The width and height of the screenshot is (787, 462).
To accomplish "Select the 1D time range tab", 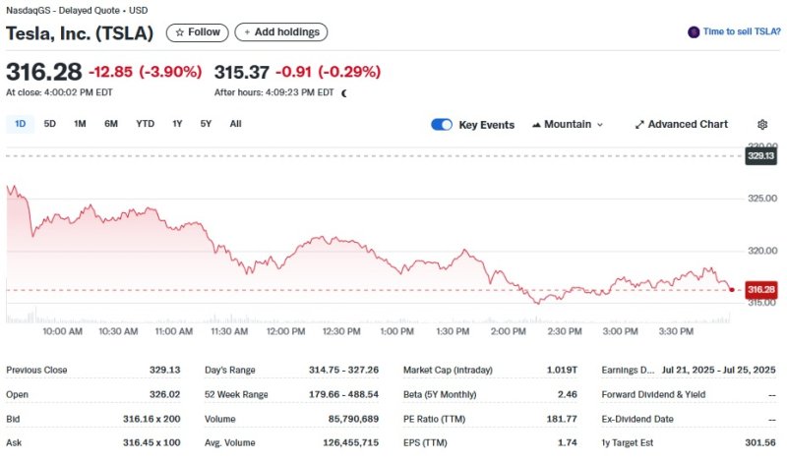I will tap(21, 124).
